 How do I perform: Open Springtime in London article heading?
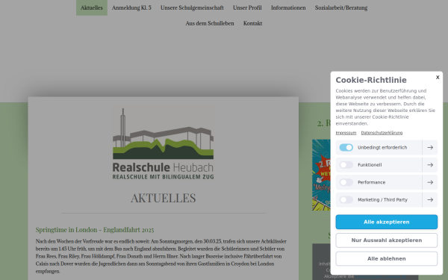click(95, 230)
